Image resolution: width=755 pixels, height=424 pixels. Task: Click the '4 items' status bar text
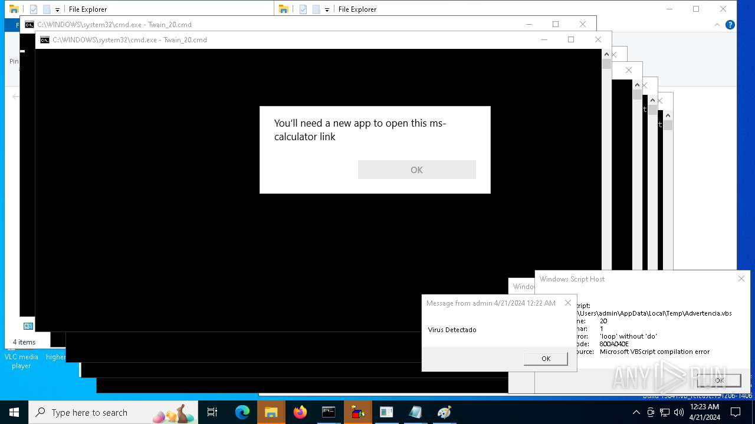click(x=24, y=342)
